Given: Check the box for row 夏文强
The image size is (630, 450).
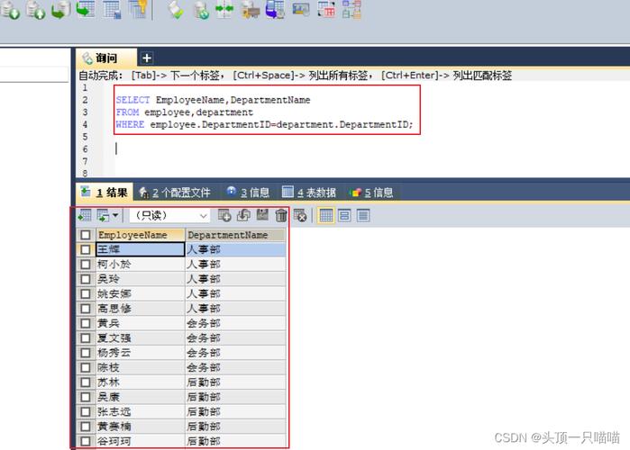Looking at the screenshot, I should coord(86,338).
